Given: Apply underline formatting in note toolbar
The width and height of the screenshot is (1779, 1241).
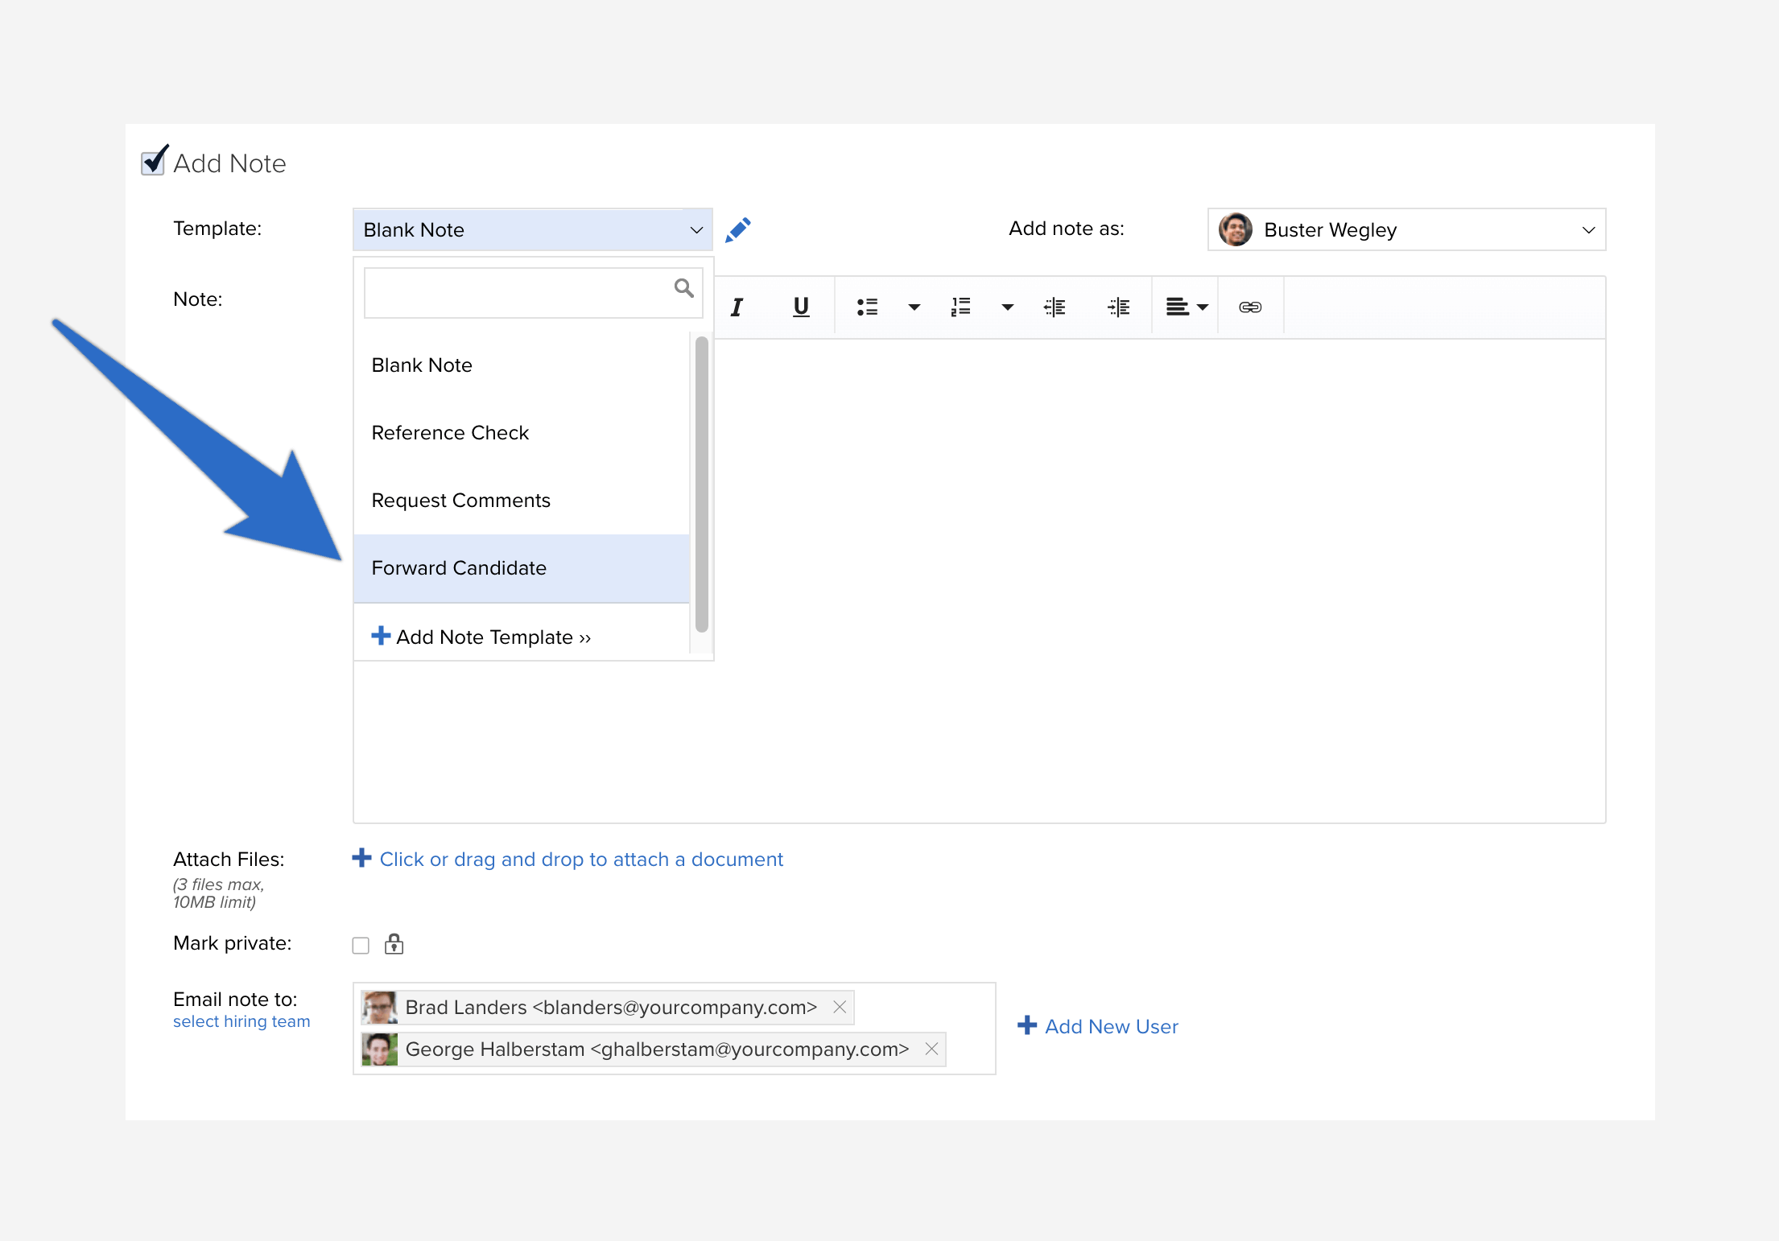Looking at the screenshot, I should tap(801, 307).
